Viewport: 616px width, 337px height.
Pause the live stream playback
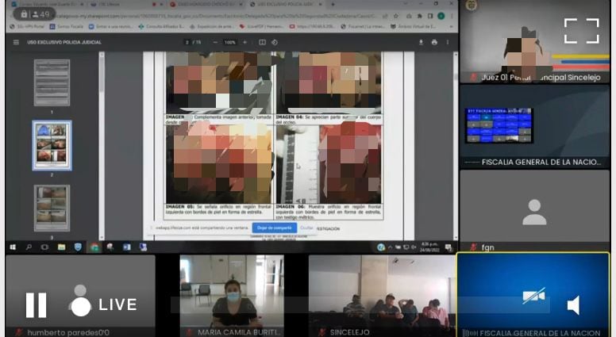point(36,304)
